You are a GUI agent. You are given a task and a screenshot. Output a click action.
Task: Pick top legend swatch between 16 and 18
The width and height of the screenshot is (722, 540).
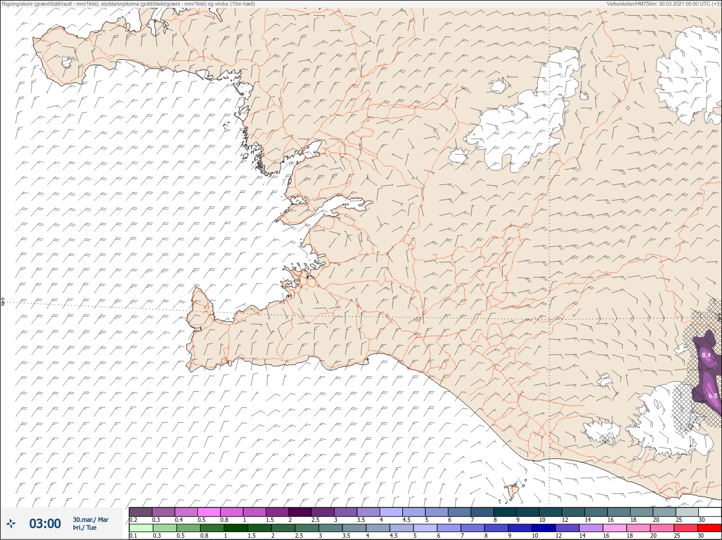point(619,512)
